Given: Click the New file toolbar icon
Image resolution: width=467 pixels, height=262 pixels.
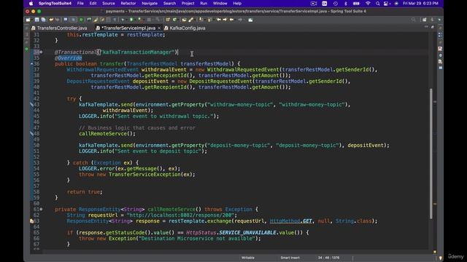Looking at the screenshot, I should pyautogui.click(x=28, y=20).
